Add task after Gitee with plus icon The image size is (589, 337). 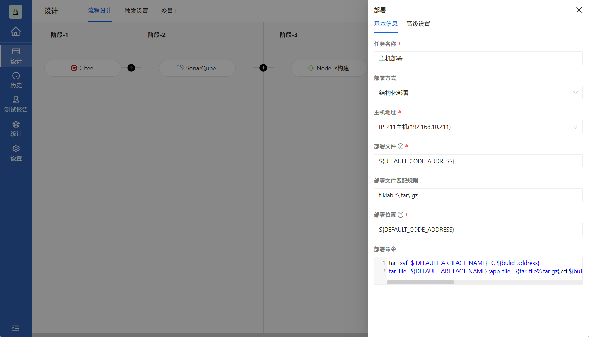pyautogui.click(x=131, y=68)
